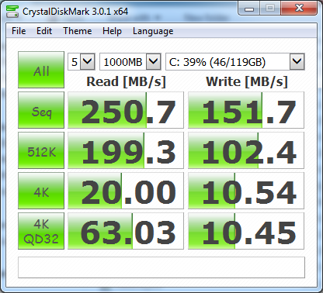
Task: Click the 4K QD32 write result 10.45
Action: point(246,231)
